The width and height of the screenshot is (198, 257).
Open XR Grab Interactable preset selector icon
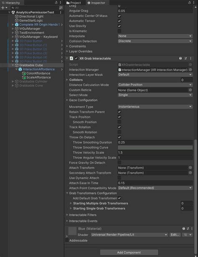point(185,58)
